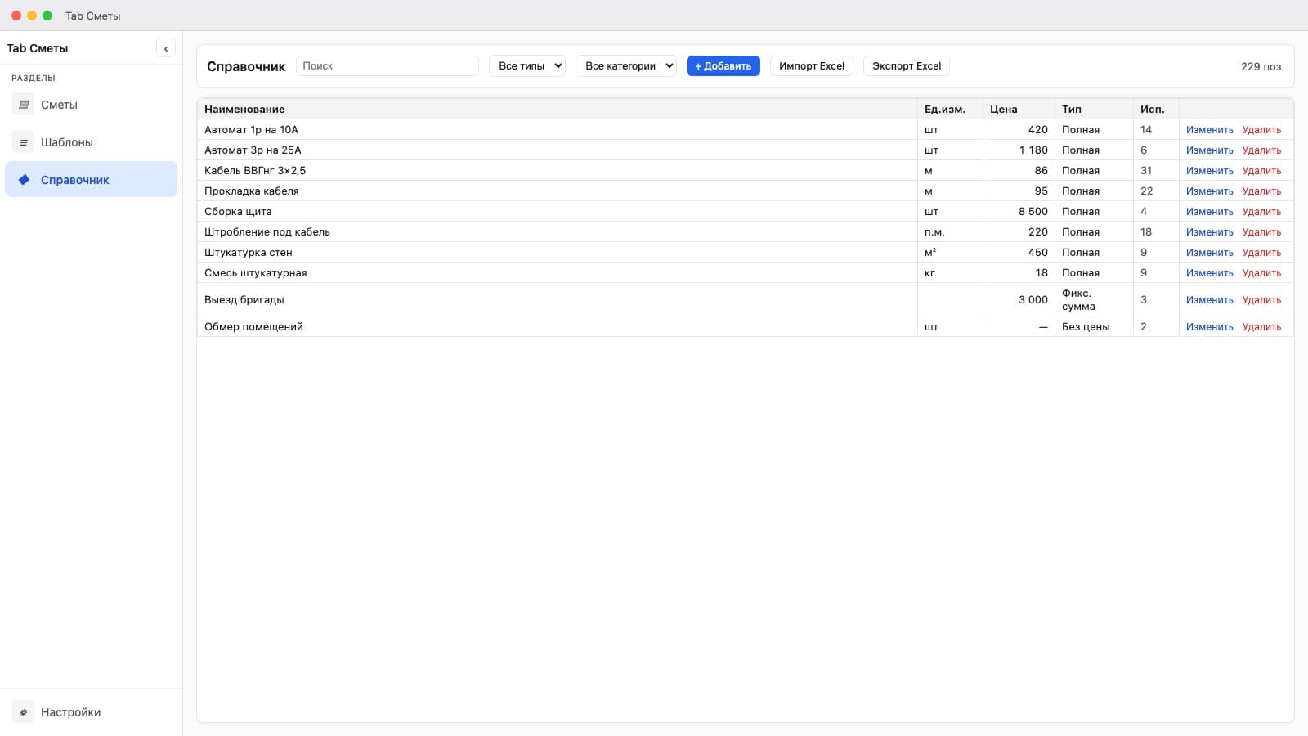This screenshot has height=736, width=1308.
Task: Select the Автомат 1р на 10А name cell
Action: tap(557, 130)
